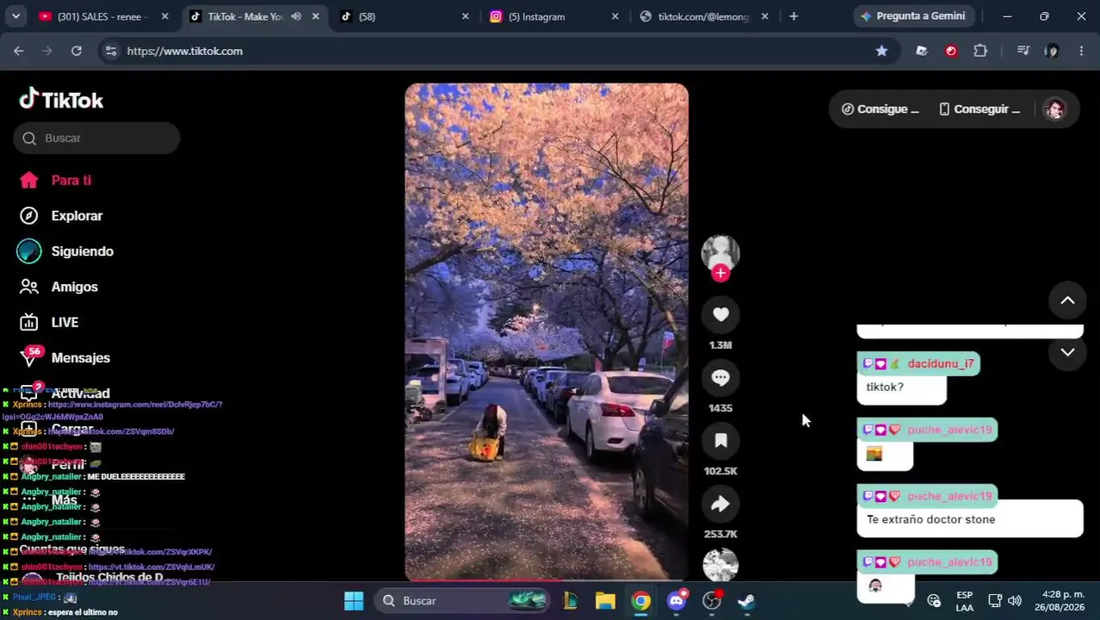The width and height of the screenshot is (1100, 620).
Task: Click the dacidunu_i7 username in chat
Action: [x=941, y=363]
